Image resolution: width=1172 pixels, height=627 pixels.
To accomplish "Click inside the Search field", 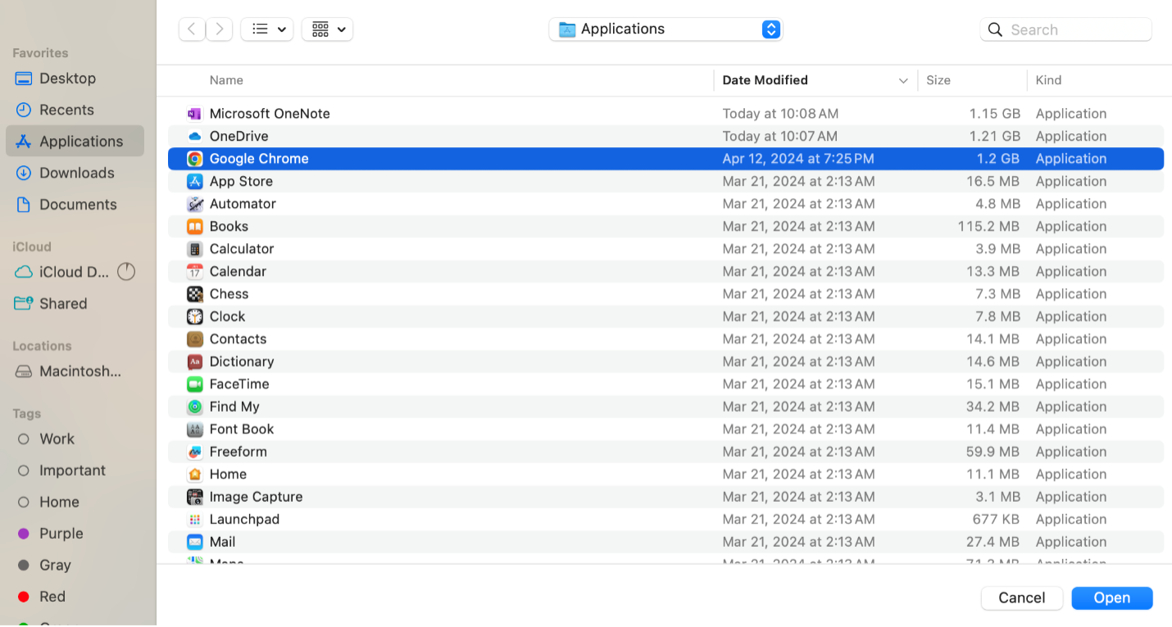I will [1066, 29].
